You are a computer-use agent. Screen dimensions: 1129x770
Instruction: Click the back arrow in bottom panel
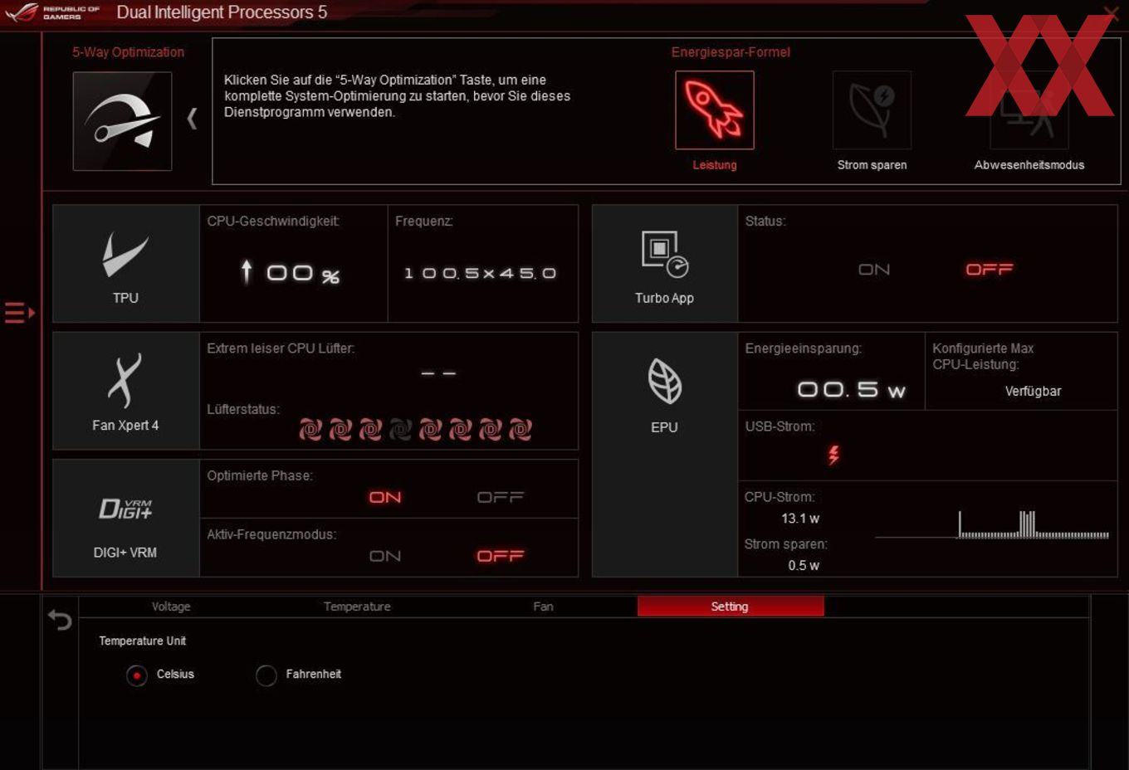(x=60, y=620)
